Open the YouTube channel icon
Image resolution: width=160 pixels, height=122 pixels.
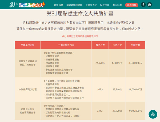(150, 5)
